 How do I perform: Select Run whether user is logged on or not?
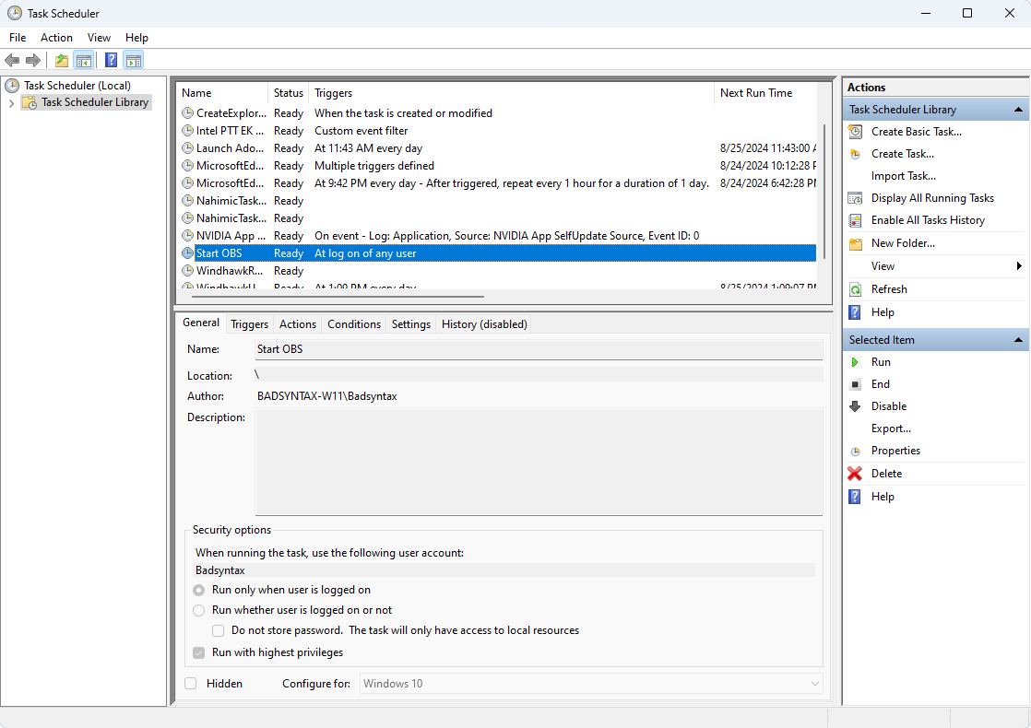click(198, 610)
